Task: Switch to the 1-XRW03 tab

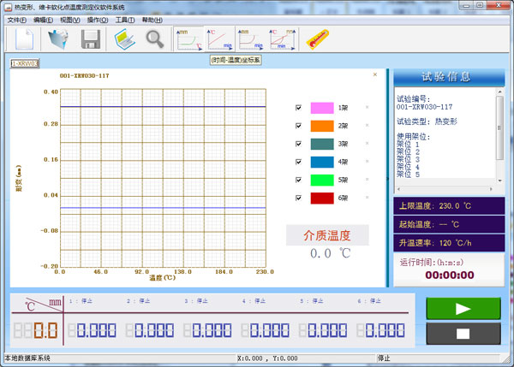Action: [25, 63]
